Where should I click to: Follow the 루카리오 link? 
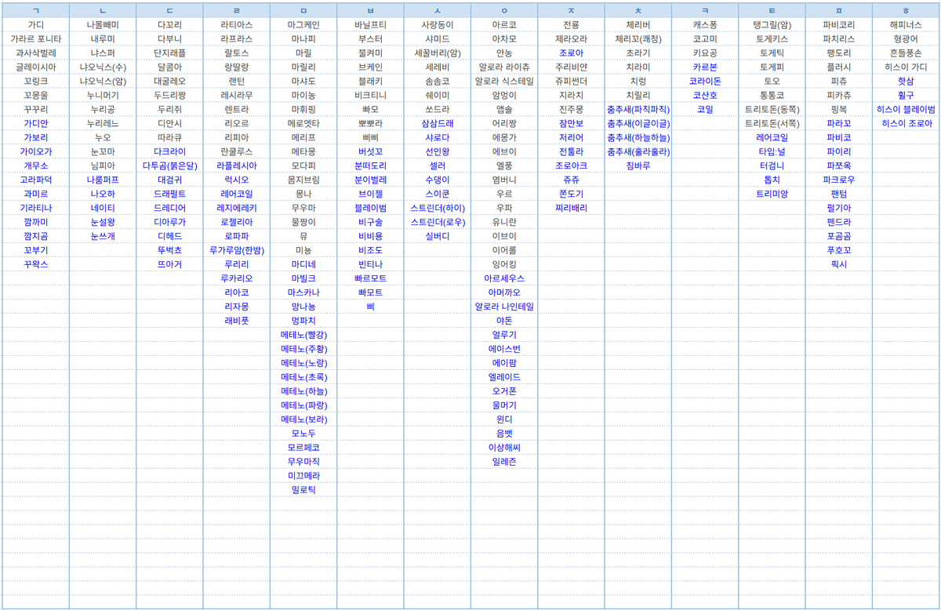(x=237, y=278)
